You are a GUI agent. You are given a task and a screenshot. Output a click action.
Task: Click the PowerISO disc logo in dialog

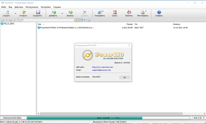tap(88, 55)
